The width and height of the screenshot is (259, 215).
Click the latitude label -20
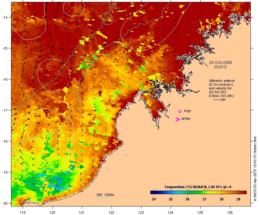click(4, 203)
